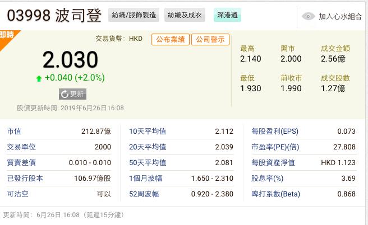Click the 10-day average value 2.112
Image resolution: width=368 pixels, height=225 pixels.
tap(224, 132)
